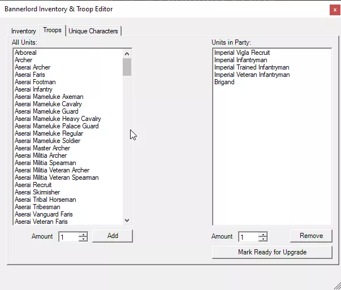The height and width of the screenshot is (290, 341).
Task: Click scroll up arrow of All Units list
Action: tap(127, 54)
